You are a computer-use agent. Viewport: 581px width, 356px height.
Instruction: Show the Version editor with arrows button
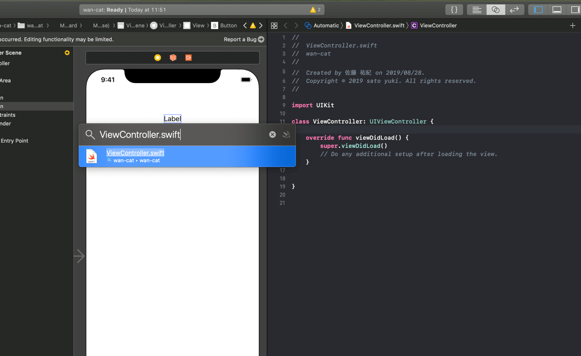coord(514,10)
